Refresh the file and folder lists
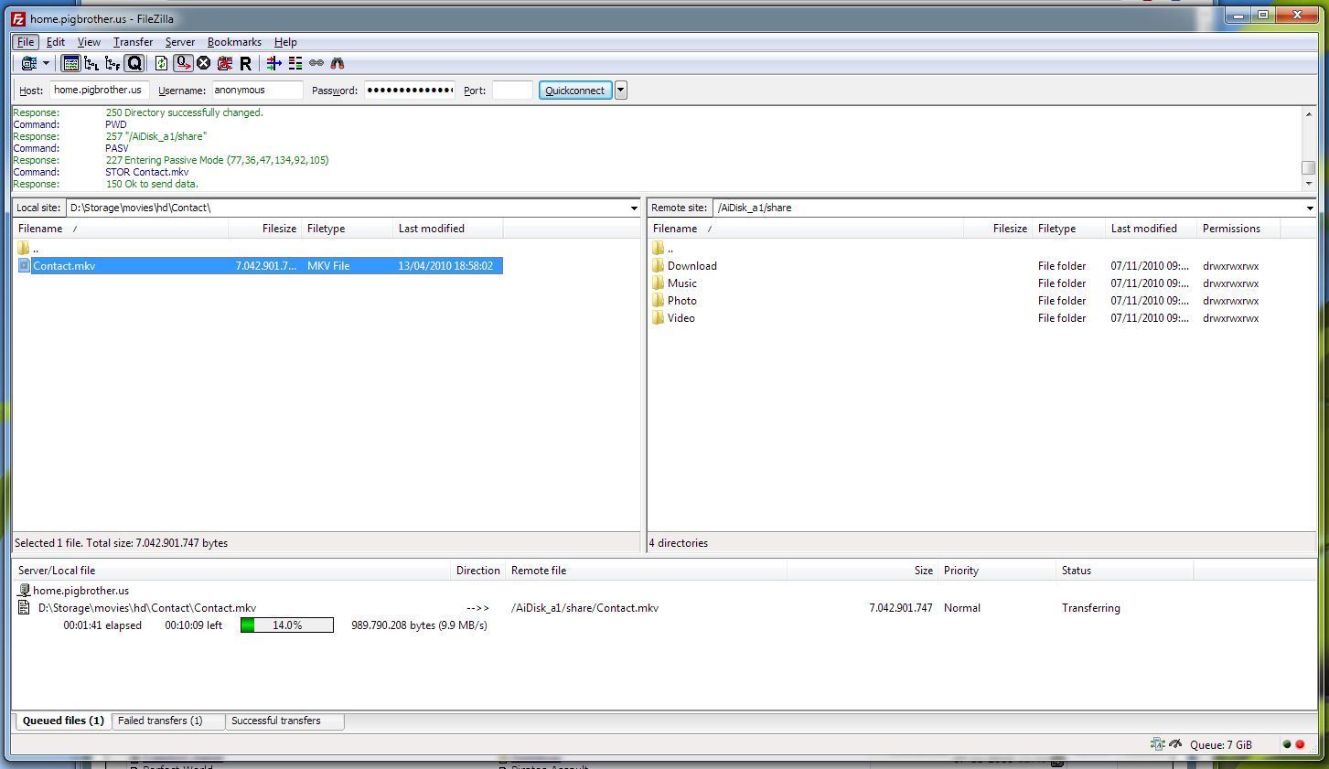 point(161,63)
